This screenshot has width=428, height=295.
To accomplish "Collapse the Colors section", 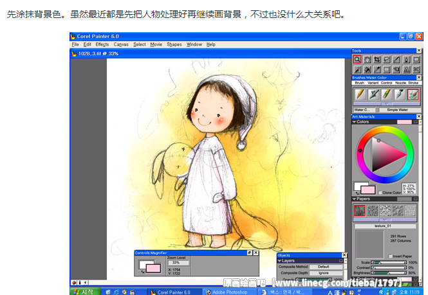I will tap(354, 122).
